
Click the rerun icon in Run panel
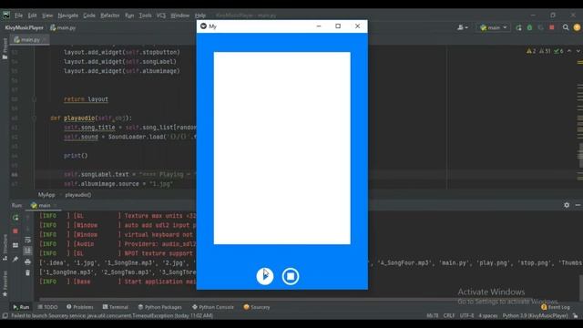click(15, 218)
